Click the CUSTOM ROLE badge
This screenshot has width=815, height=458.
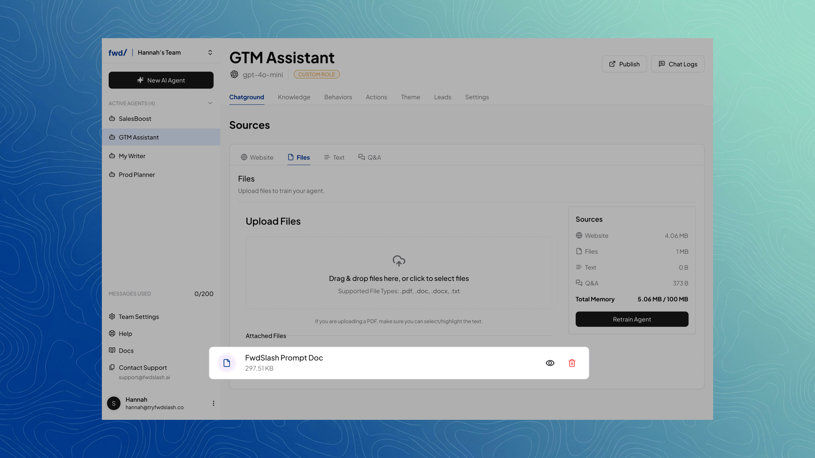coord(317,74)
